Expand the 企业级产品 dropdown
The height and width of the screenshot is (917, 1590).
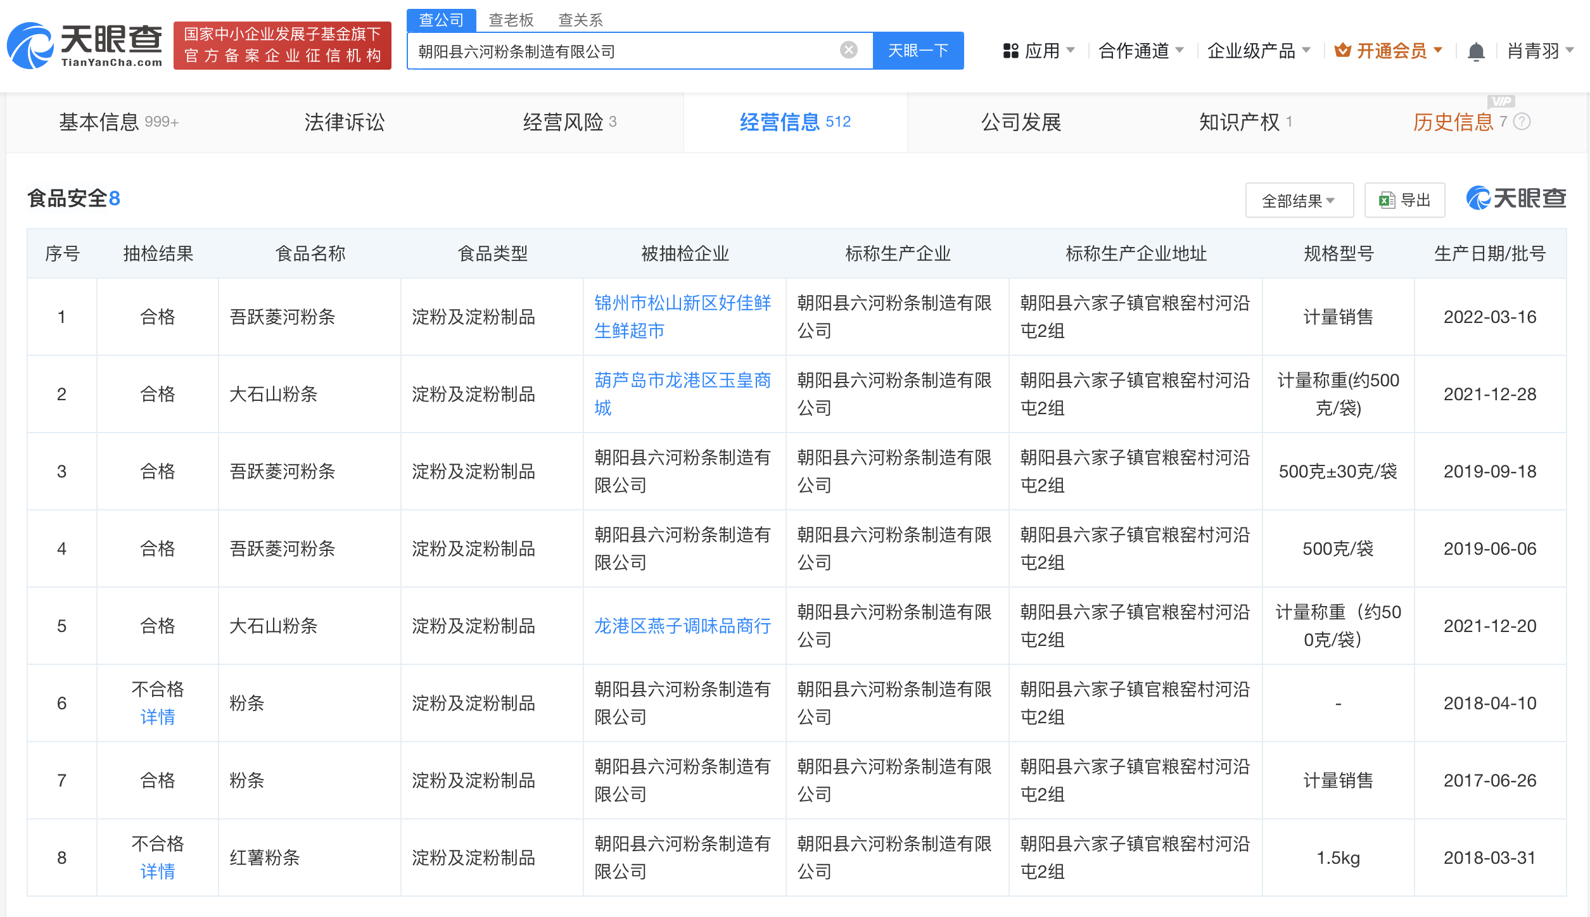click(1259, 51)
